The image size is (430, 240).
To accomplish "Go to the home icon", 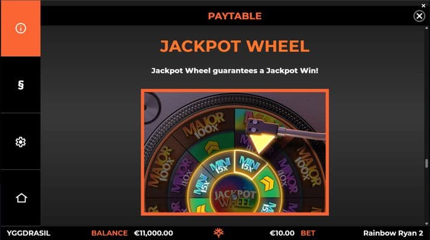I will tap(21, 198).
